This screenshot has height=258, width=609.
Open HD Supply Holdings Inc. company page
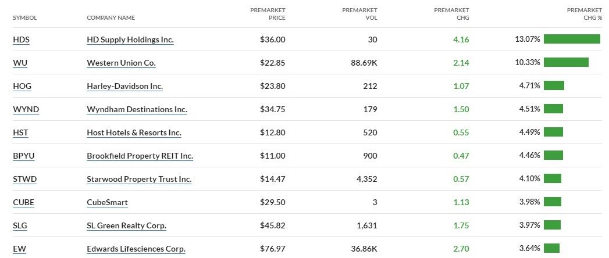[x=130, y=40]
